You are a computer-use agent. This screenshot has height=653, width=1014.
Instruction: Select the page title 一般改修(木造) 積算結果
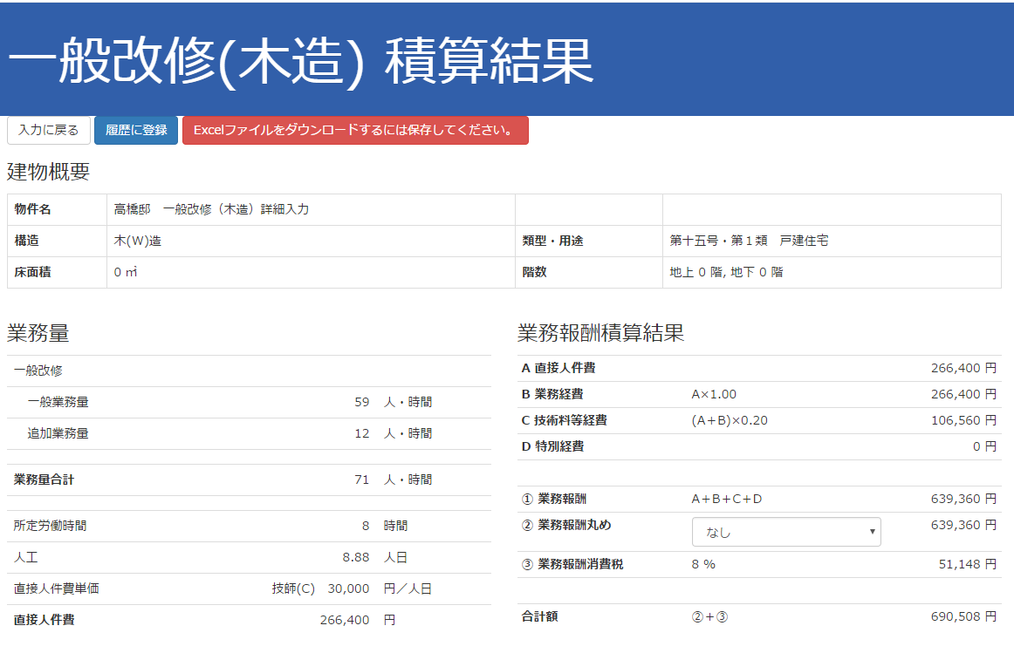[x=301, y=61]
